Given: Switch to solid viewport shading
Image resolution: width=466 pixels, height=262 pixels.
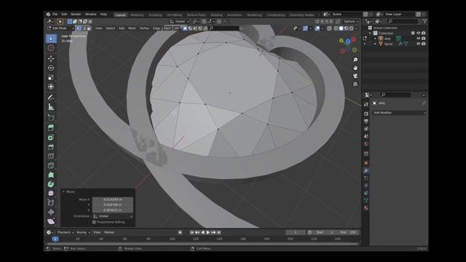Looking at the screenshot, I should [x=341, y=28].
